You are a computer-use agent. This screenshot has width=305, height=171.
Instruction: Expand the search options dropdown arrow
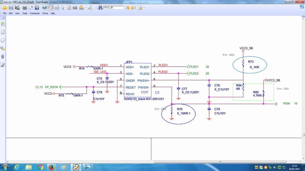pyautogui.click(x=144, y=7)
